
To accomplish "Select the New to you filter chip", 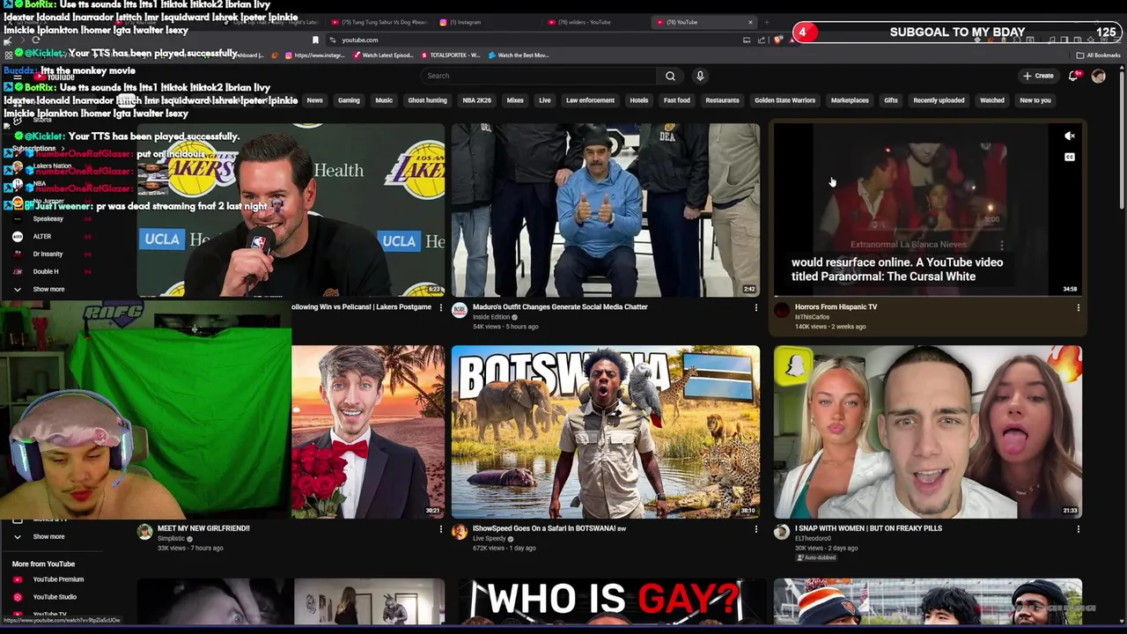I will (1035, 100).
